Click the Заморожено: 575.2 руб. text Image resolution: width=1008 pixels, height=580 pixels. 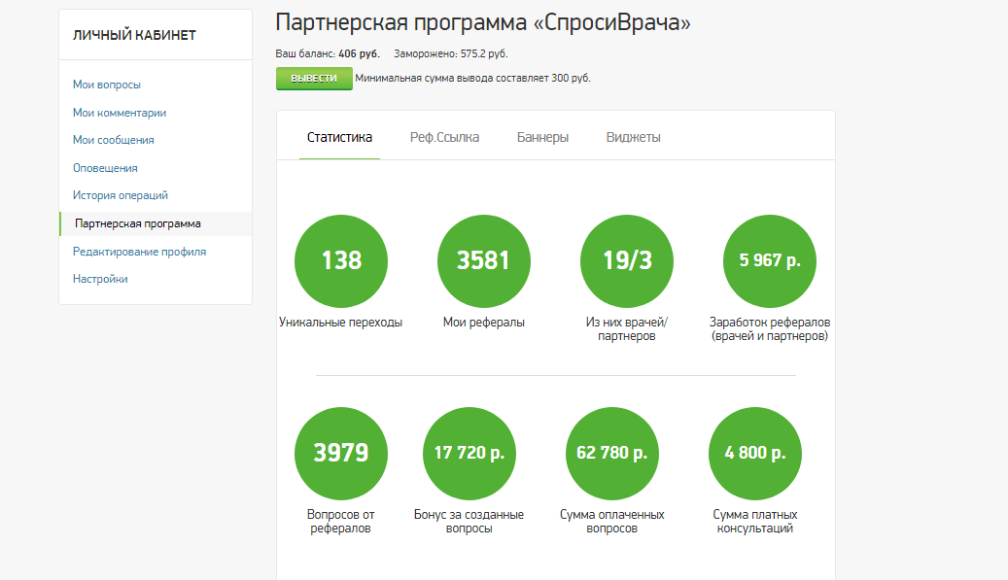point(451,54)
